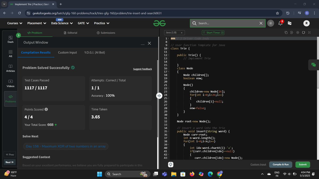The height and width of the screenshot is (179, 319).
Task: Toggle light/dark theme sun icon
Action: point(270,23)
